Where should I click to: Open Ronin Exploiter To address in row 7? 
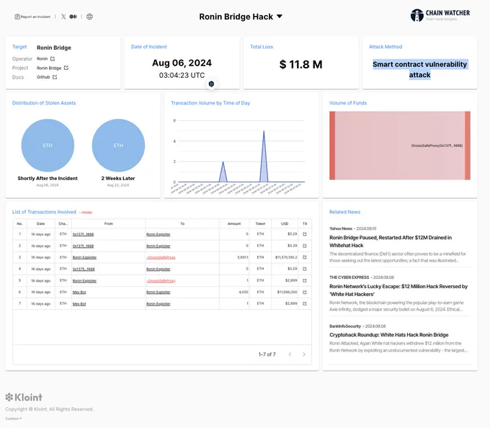(158, 303)
